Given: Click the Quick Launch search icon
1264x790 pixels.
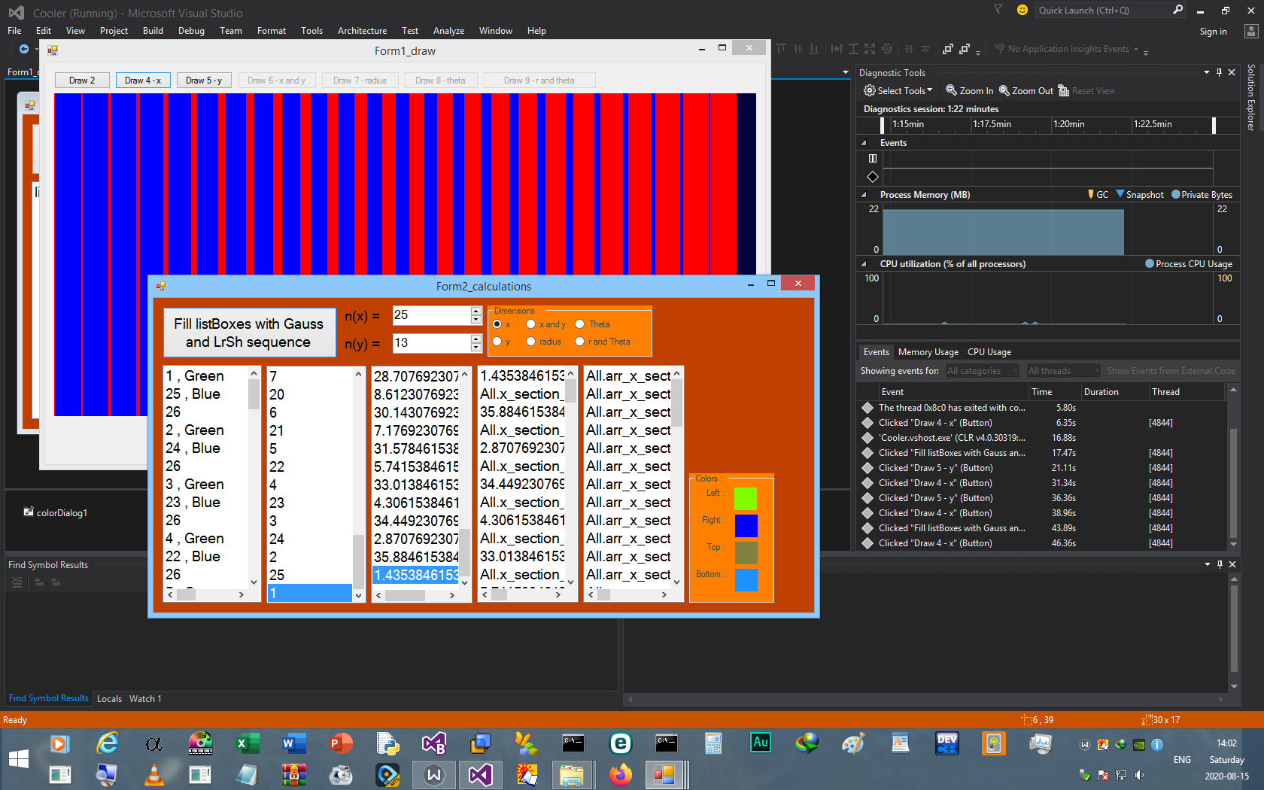Looking at the screenshot, I should 1177,10.
